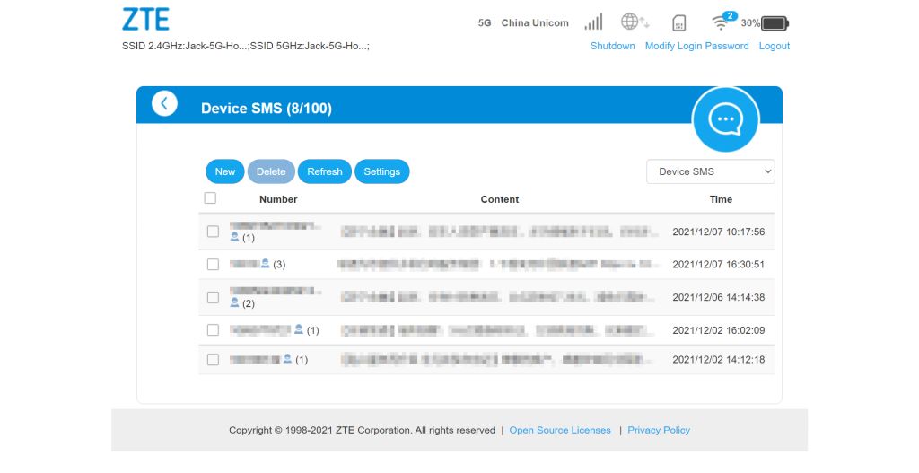Click the Shutdown link

click(x=612, y=46)
